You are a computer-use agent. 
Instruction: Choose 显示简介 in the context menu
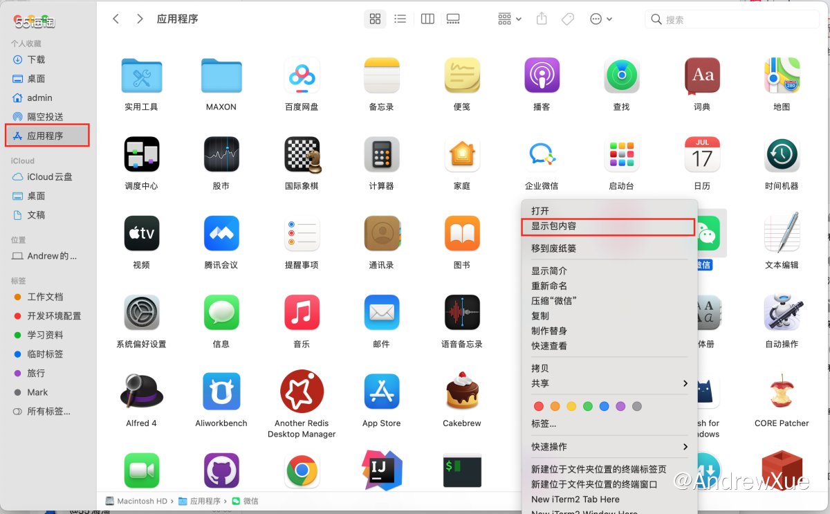tap(609, 270)
